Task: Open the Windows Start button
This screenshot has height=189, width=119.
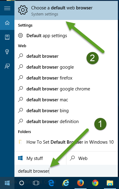Action: click(7, 183)
